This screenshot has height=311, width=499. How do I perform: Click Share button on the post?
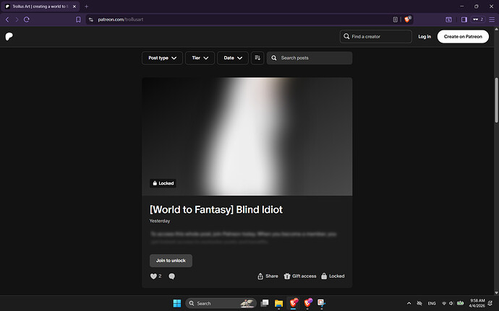pos(268,276)
